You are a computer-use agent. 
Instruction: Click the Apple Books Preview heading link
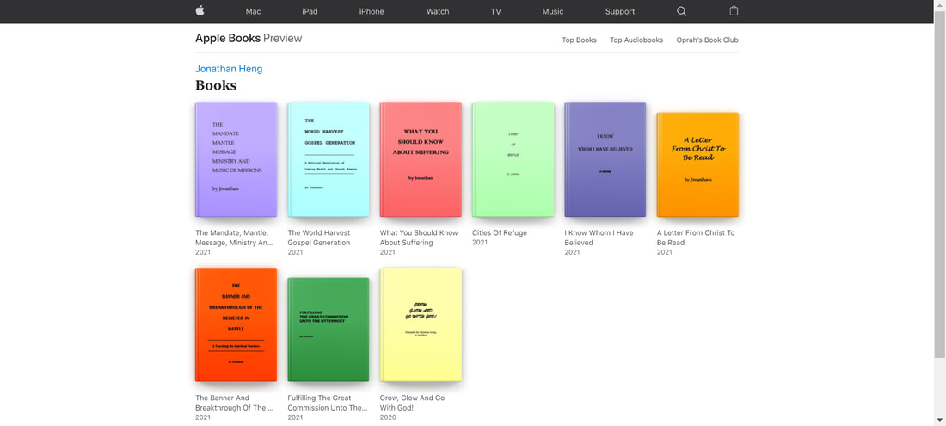coord(249,39)
